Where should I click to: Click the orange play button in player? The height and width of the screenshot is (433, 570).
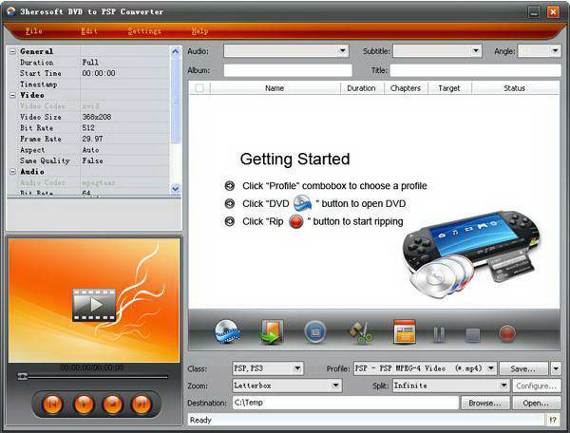[84, 404]
